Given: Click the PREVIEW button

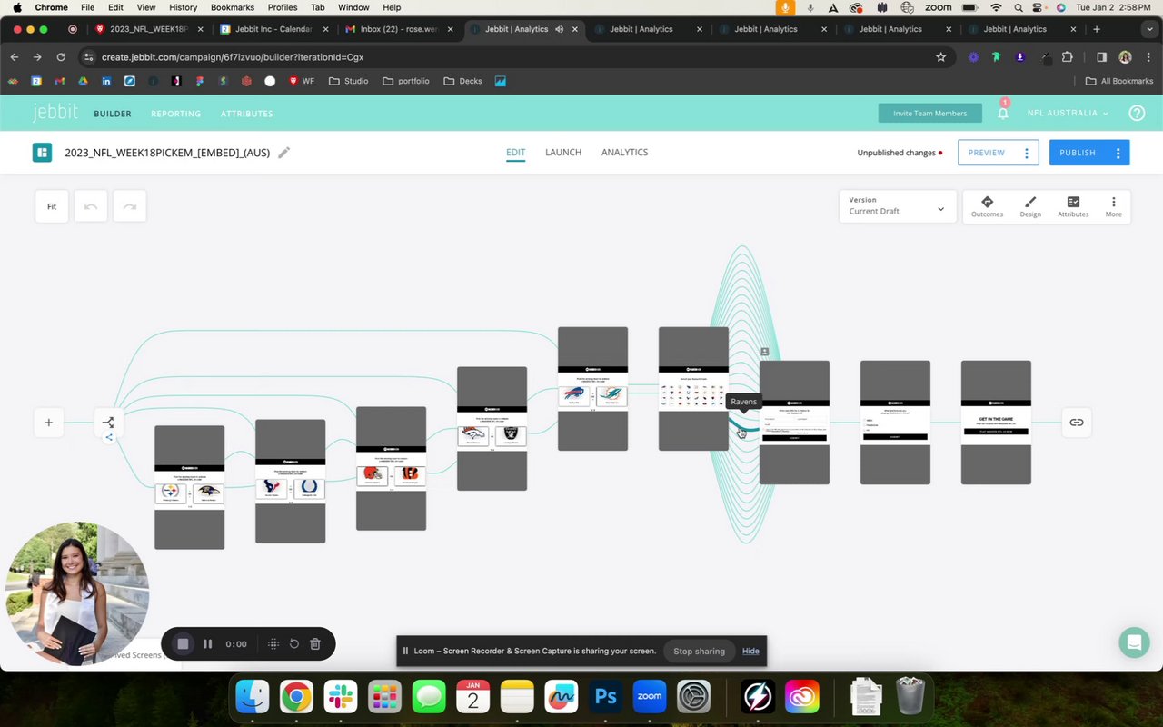Looking at the screenshot, I should (x=986, y=153).
